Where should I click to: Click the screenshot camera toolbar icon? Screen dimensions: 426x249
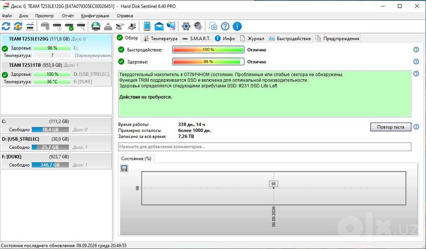213,26
